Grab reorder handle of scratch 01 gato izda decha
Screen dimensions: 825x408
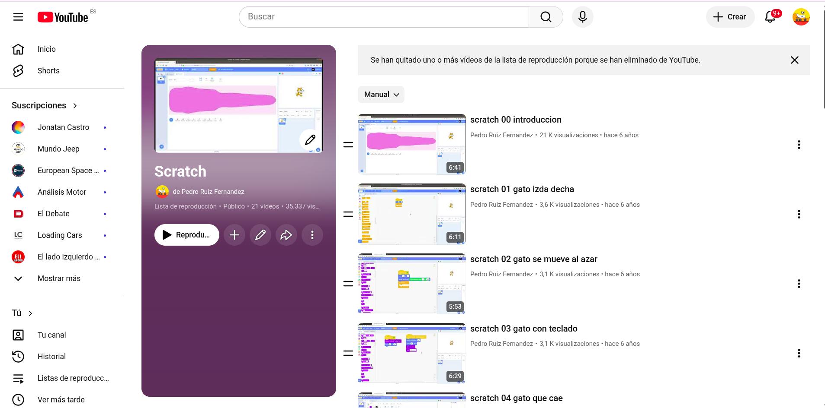[348, 214]
